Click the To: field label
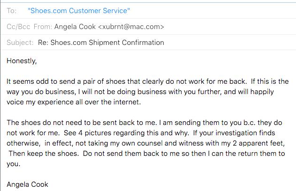The image size is (296, 191). 12,11
